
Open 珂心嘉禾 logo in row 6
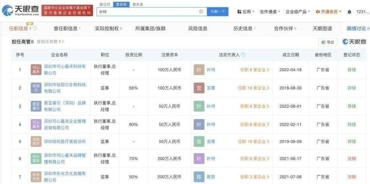click(36, 159)
